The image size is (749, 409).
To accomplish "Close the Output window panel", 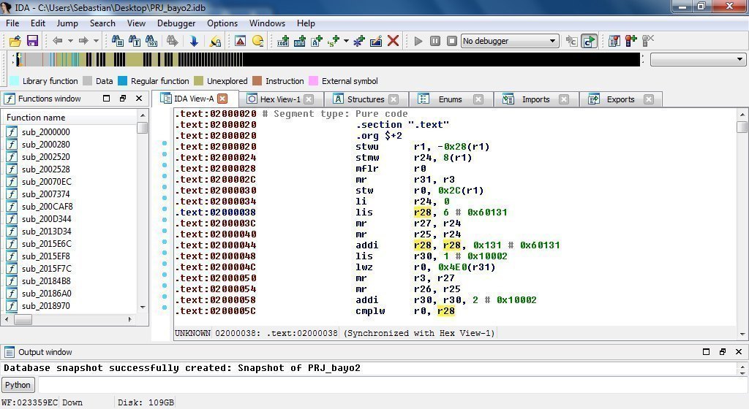I will click(x=739, y=352).
